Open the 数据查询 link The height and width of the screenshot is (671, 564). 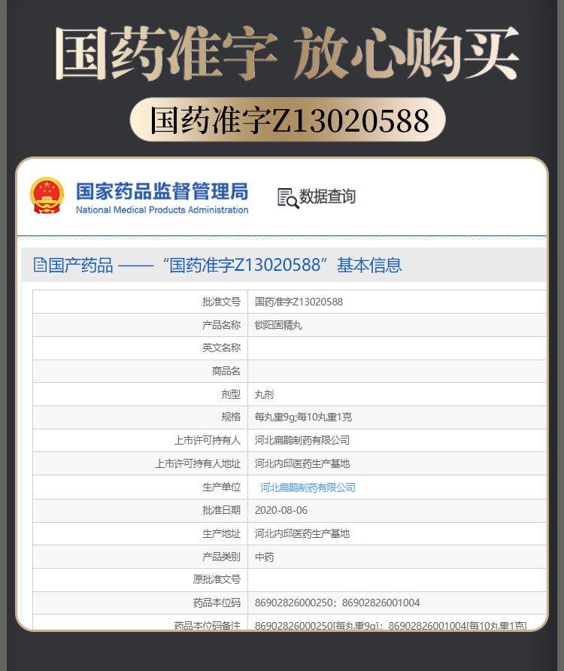pos(327,196)
